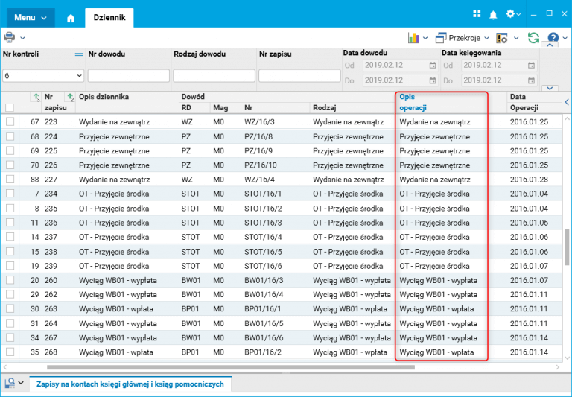Open the help question mark icon

pyautogui.click(x=553, y=37)
